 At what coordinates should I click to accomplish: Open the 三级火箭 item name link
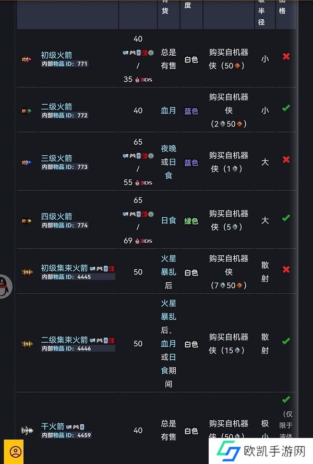click(x=56, y=158)
